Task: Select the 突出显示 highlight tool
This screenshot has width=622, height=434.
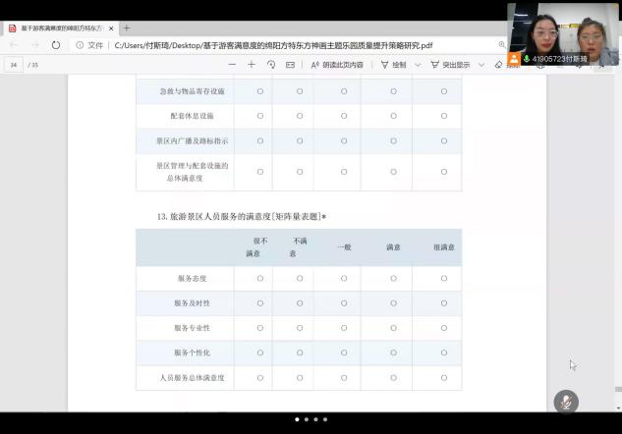Action: tap(451, 65)
